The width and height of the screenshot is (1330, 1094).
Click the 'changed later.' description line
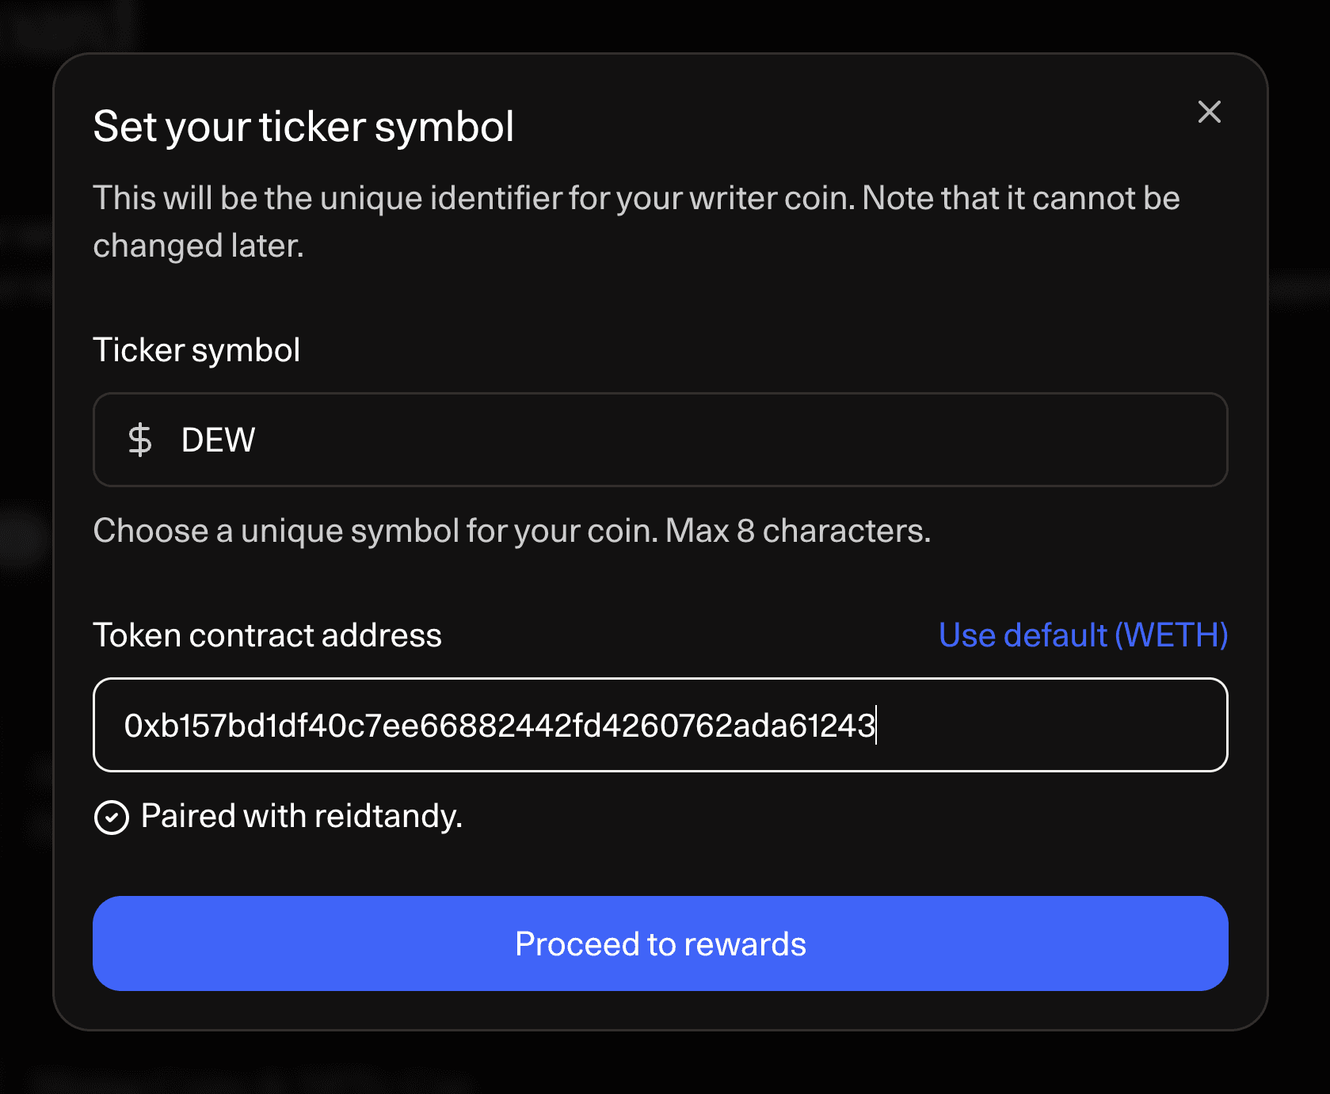pos(198,246)
